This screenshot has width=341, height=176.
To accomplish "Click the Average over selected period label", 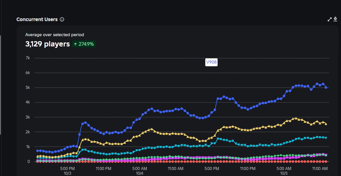I will [x=55, y=35].
